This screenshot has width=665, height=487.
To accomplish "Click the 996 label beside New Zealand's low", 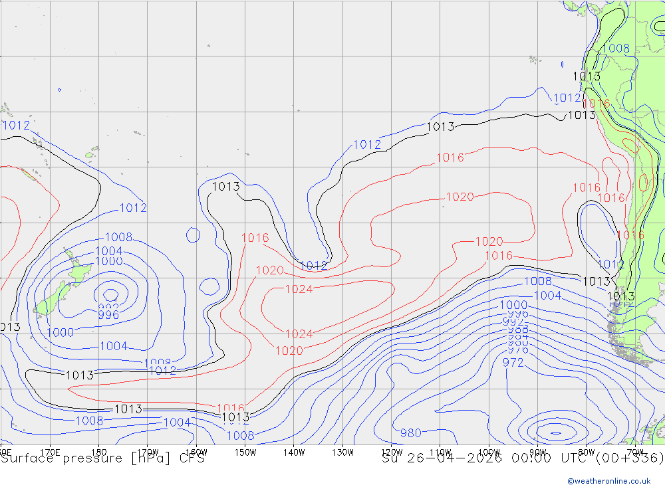I will [x=108, y=315].
